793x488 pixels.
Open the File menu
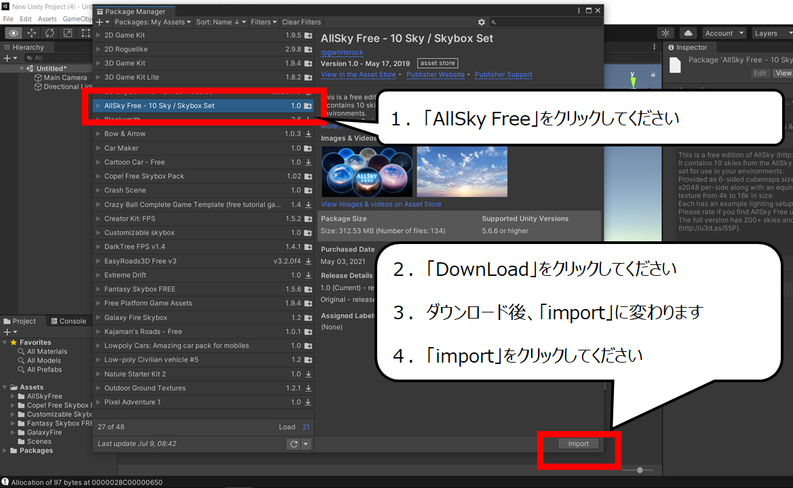[8, 19]
